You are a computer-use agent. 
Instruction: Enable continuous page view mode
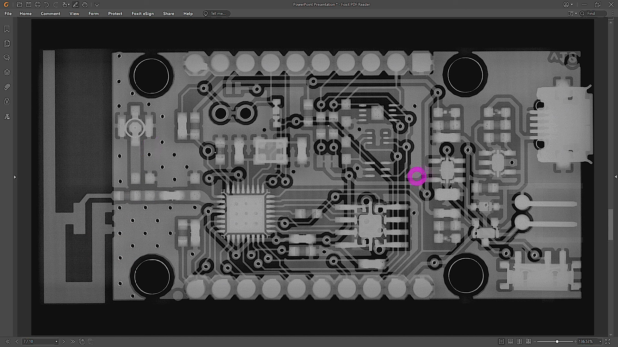click(x=510, y=342)
